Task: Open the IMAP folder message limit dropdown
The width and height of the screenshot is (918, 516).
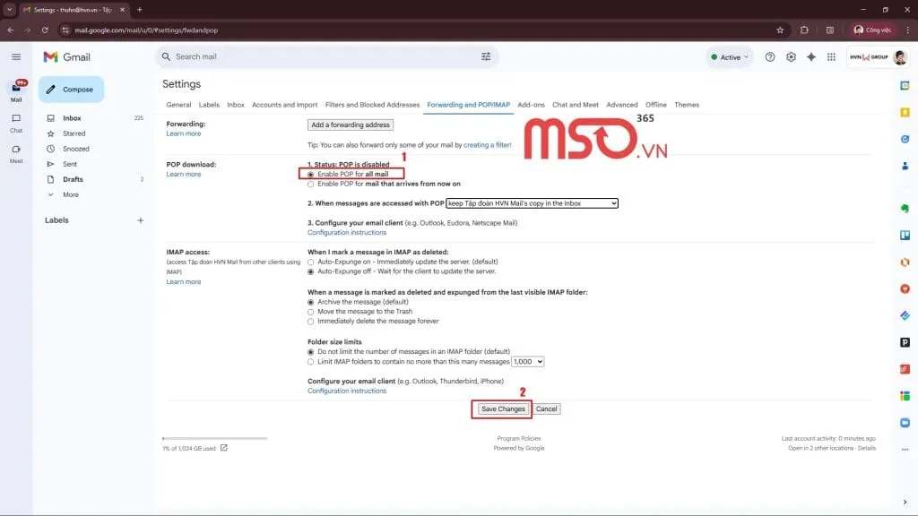Action: [527, 362]
